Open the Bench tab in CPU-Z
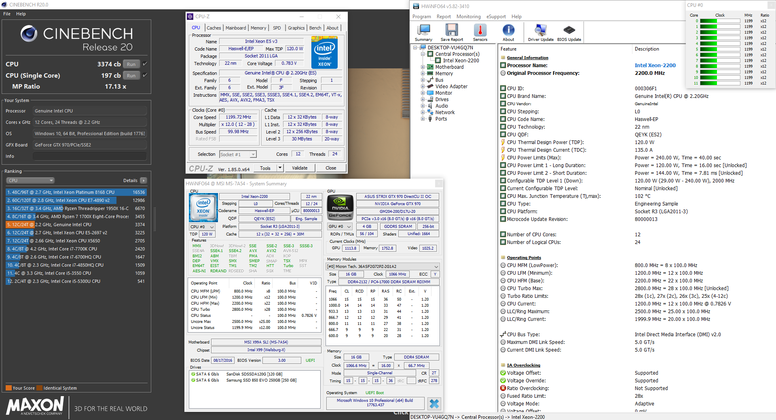 tap(315, 28)
